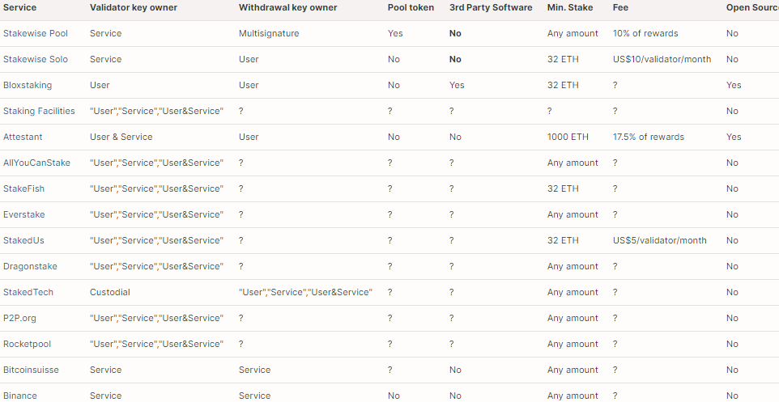This screenshot has width=779, height=402.
Task: Click the 3rd Party Software column header
Action: (x=491, y=7)
